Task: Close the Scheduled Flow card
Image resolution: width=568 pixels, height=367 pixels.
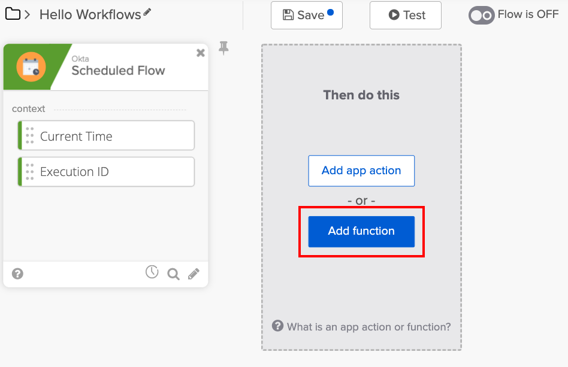Action: coord(201,53)
